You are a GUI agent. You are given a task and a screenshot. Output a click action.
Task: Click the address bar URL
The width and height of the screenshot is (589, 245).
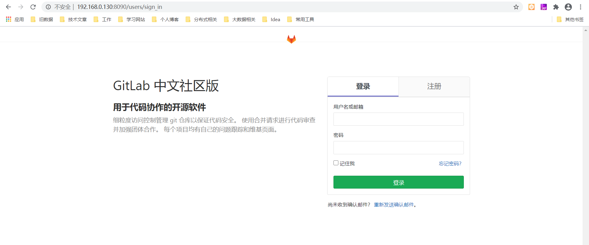tap(120, 7)
